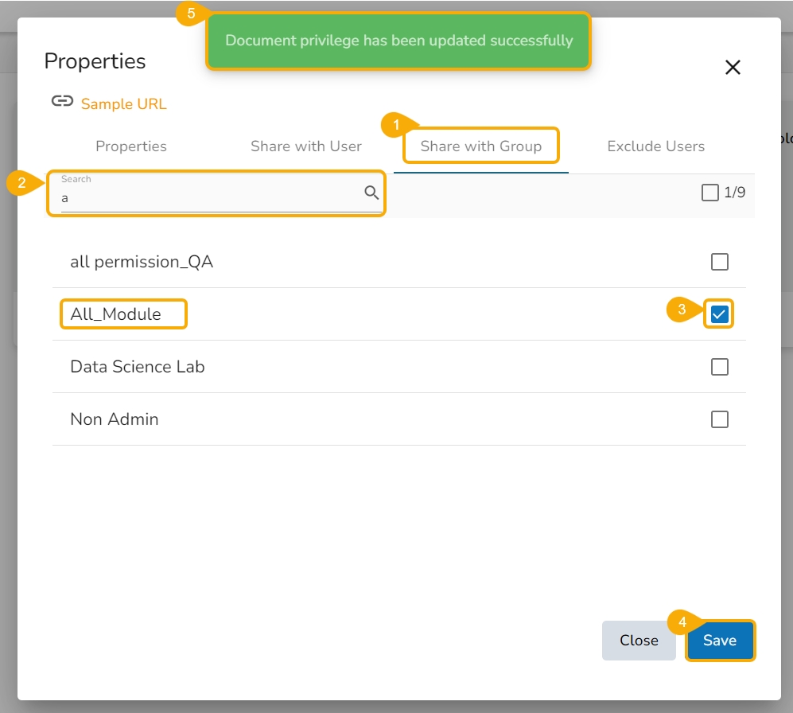Select the Share with Group tab
The width and height of the screenshot is (793, 713).
tap(480, 146)
